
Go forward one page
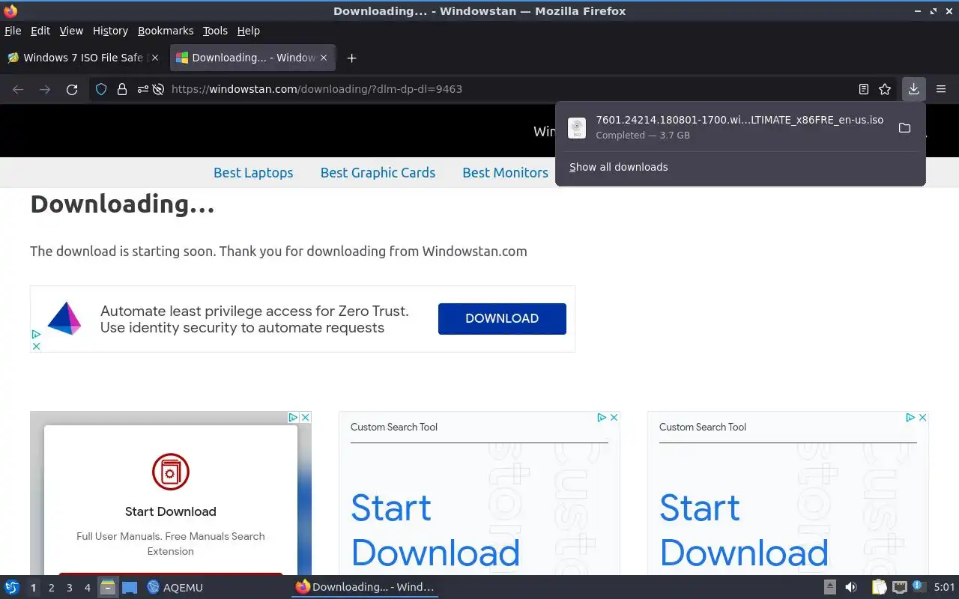tap(45, 89)
